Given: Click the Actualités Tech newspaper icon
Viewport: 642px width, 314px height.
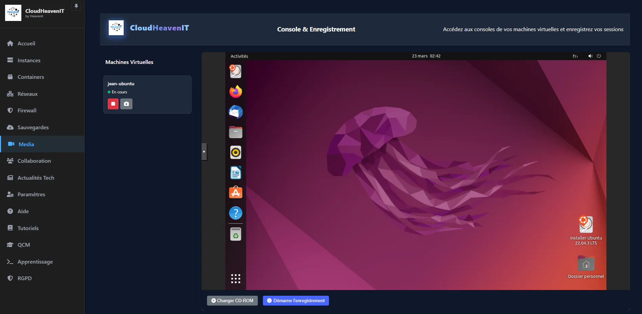Looking at the screenshot, I should (x=10, y=178).
